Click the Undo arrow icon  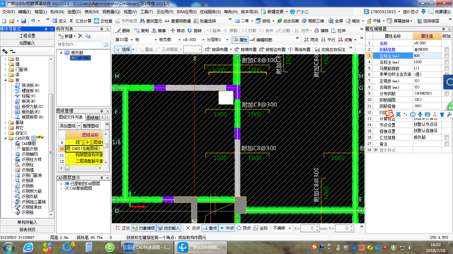pos(33,21)
